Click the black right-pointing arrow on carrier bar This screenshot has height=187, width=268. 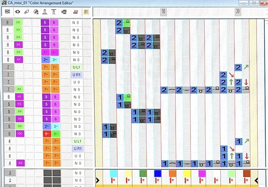[98, 180]
